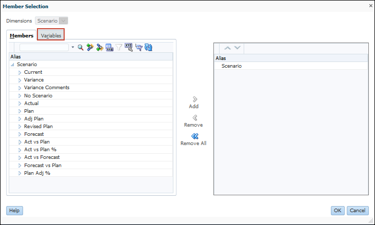Image resolution: width=375 pixels, height=225 pixels.
Task: Select the Actual member row
Action: tap(91, 103)
